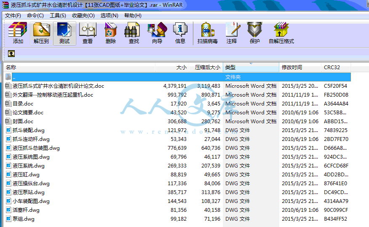Open the 工具(S) menu
Screen dimensions: 369x227
(x=58, y=16)
